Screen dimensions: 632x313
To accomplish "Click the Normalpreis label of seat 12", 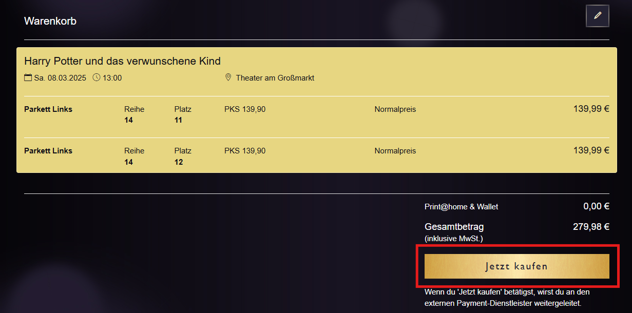I will 395,150.
